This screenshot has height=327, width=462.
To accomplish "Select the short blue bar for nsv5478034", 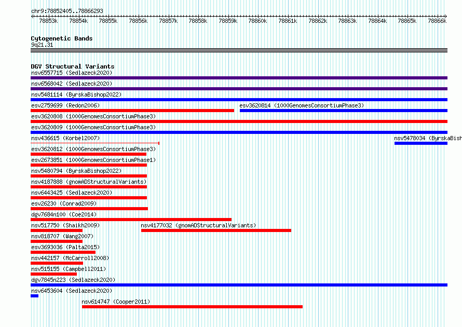I will point(421,143).
